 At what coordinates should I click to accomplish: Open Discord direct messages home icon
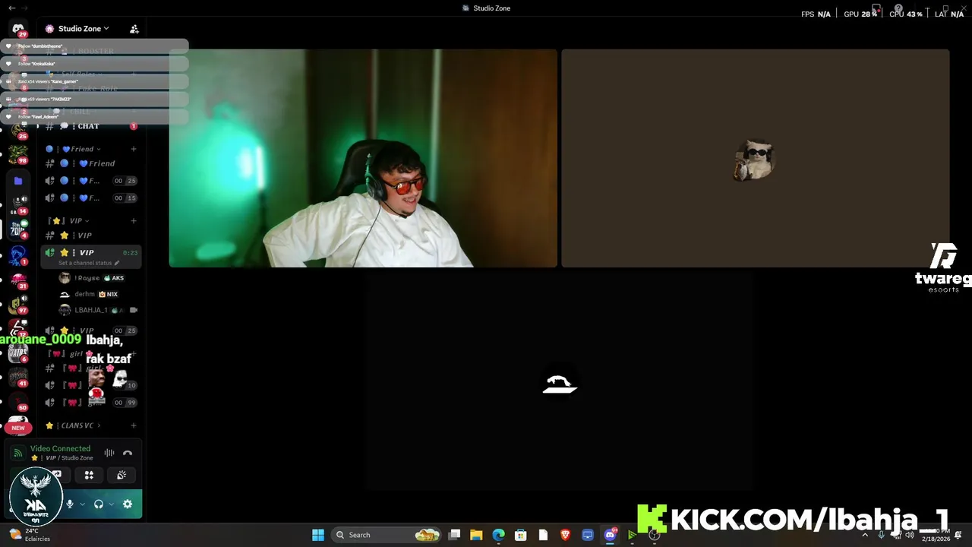(18, 29)
